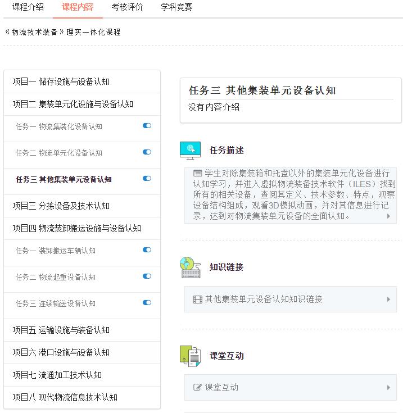Click the 课堂互动 document icon

tap(190, 356)
